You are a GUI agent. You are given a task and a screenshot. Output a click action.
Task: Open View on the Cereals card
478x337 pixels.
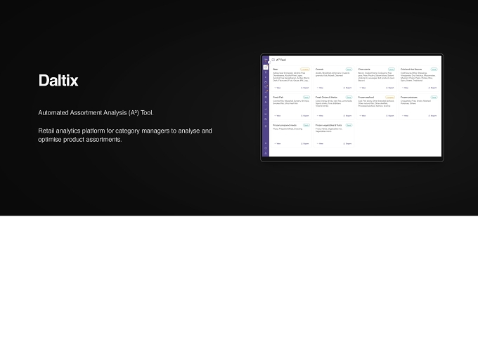(320, 88)
